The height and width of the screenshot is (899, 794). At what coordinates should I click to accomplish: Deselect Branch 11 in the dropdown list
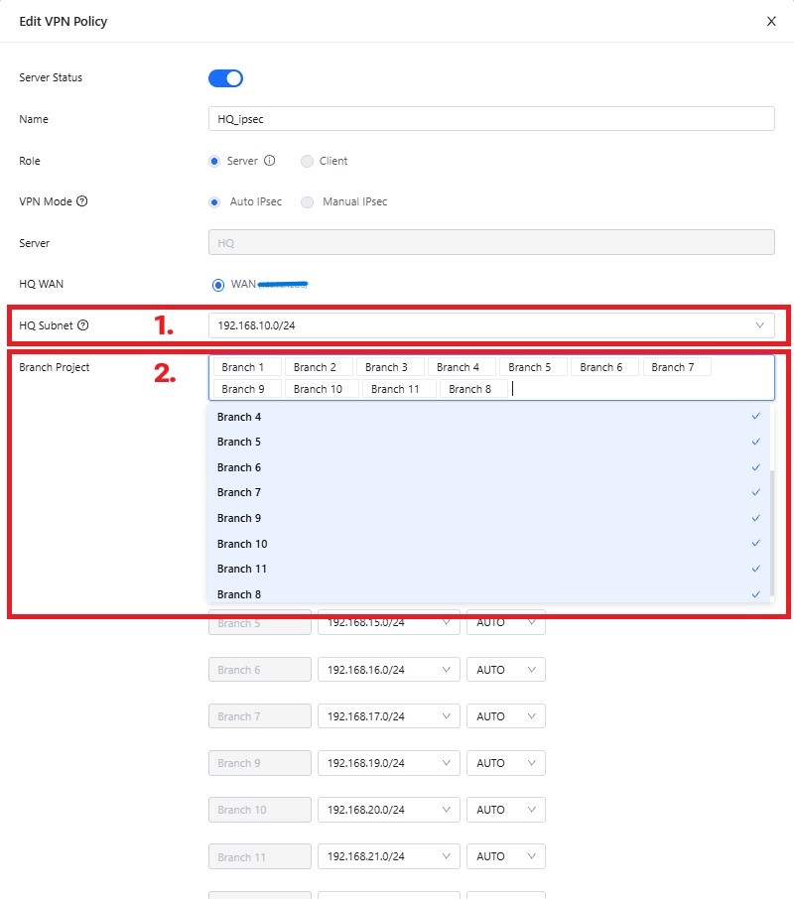[488, 569]
